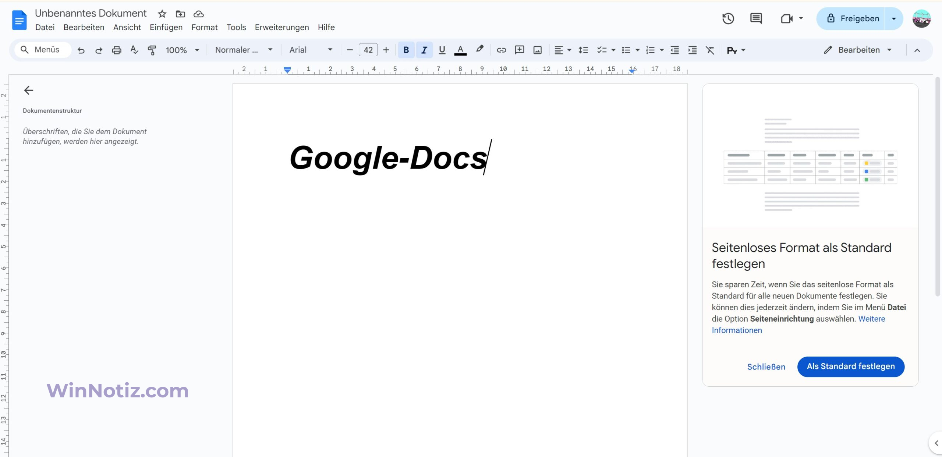Click the insert link icon

pyautogui.click(x=501, y=50)
